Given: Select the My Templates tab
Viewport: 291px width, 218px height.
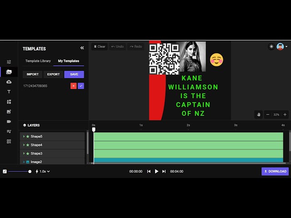Looking at the screenshot, I should [69, 61].
